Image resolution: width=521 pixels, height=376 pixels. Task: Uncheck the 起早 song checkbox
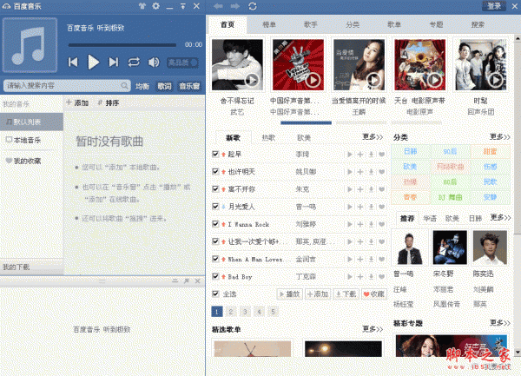[x=215, y=154]
